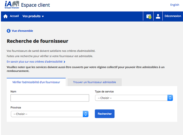
Task: Select Vérifier l'admissibilité d'un fournisseur tab
Action: 36,82
